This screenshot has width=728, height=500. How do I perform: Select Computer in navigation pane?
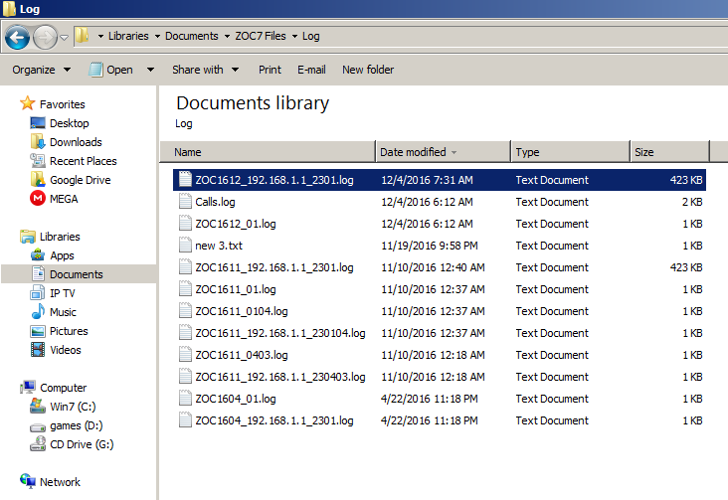54,388
